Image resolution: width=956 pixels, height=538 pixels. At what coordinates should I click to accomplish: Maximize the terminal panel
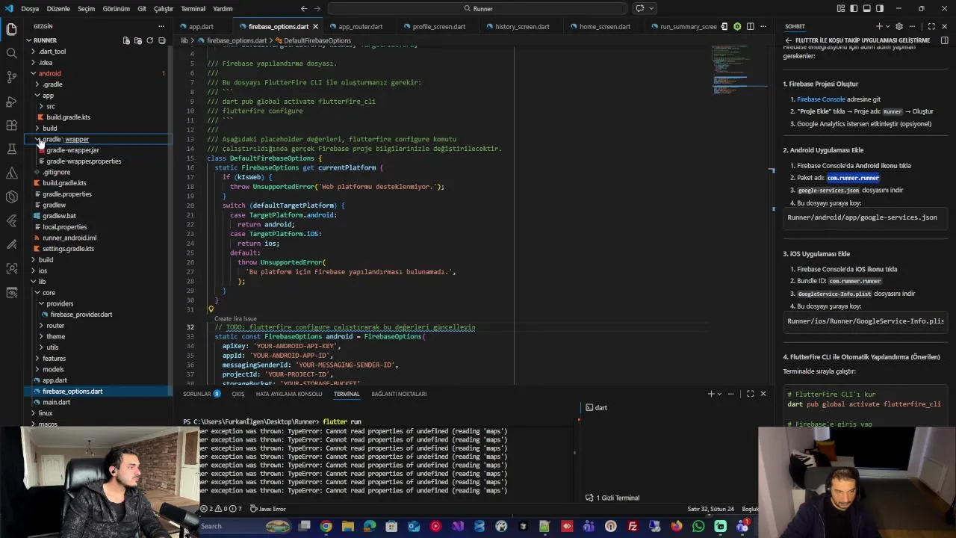click(750, 394)
